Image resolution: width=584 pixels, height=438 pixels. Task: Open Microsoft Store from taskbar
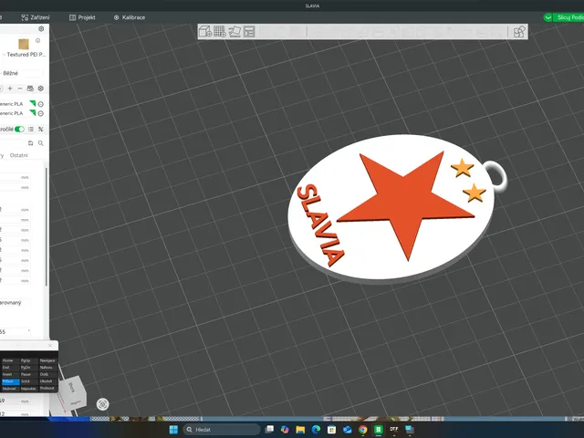click(332, 430)
